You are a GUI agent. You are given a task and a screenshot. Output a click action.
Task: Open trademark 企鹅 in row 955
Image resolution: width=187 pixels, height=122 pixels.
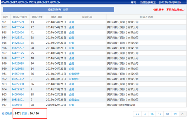click(x=72, y=43)
